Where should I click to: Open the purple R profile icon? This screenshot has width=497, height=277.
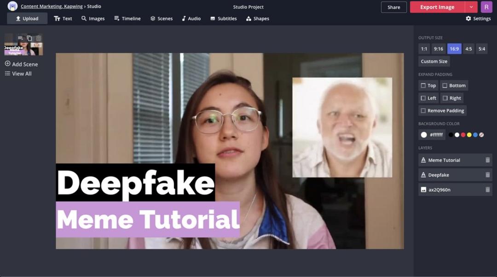tap(486, 7)
